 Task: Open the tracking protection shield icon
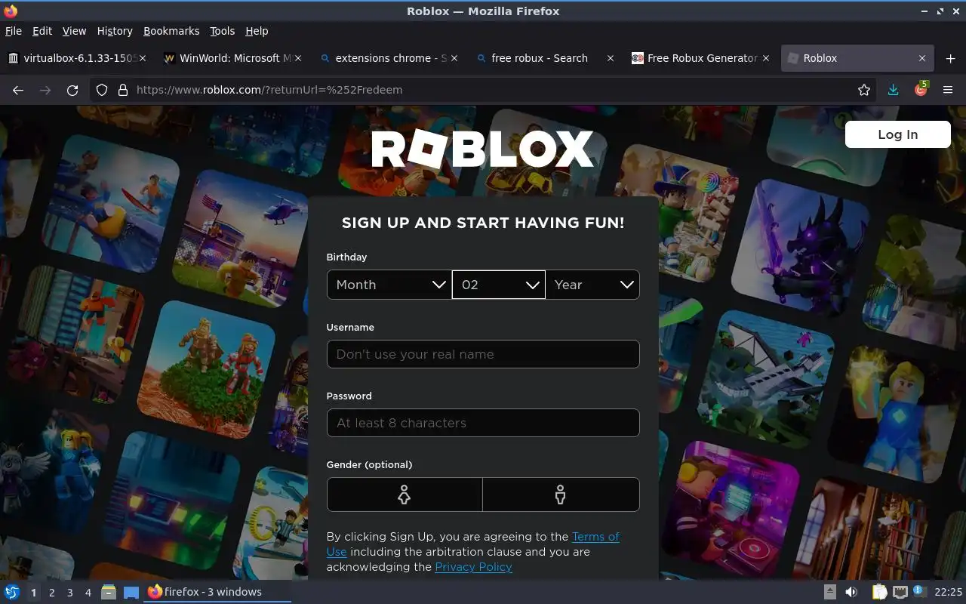[102, 90]
